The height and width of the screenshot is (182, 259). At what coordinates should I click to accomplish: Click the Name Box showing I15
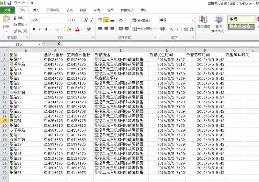(x=19, y=44)
